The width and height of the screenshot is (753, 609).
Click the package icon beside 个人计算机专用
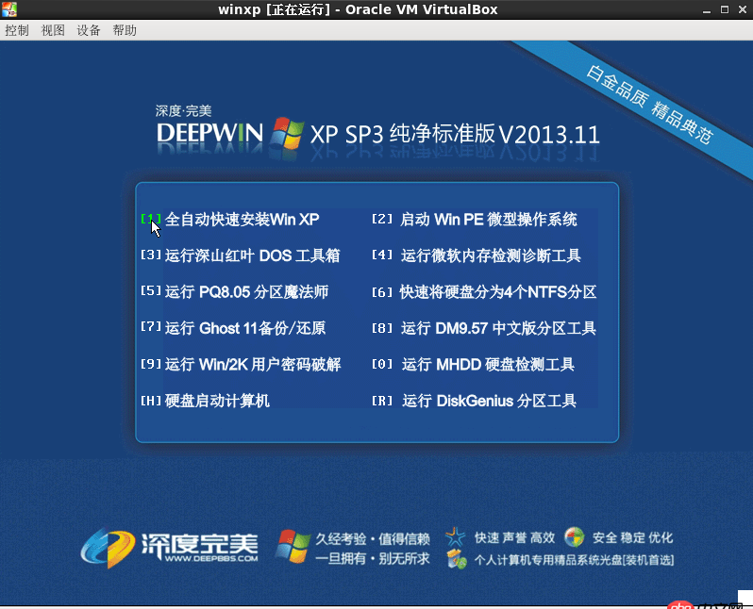[457, 560]
